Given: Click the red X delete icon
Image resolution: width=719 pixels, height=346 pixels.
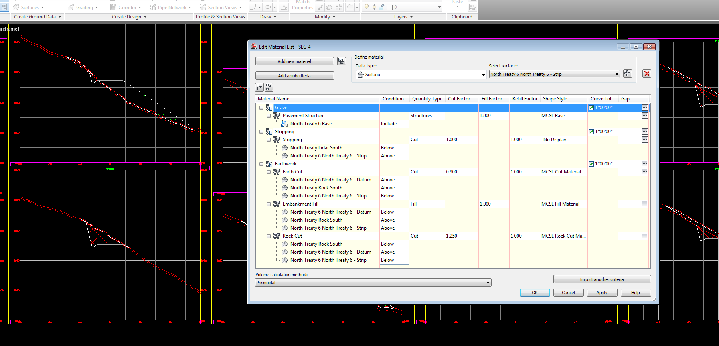Looking at the screenshot, I should tap(647, 74).
